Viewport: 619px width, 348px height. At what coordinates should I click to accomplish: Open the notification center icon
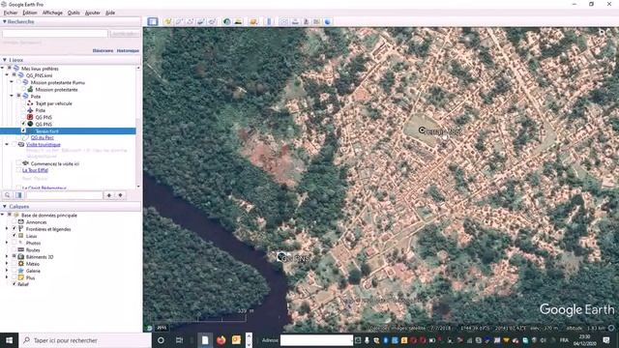(606, 340)
